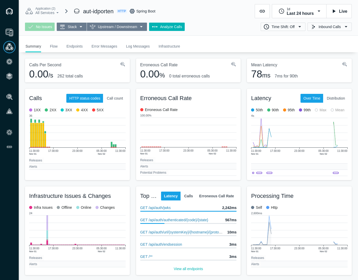Click the breadcrumb chevron arrow
Image resolution: width=358 pixels, height=280 pixels.
(66, 11)
